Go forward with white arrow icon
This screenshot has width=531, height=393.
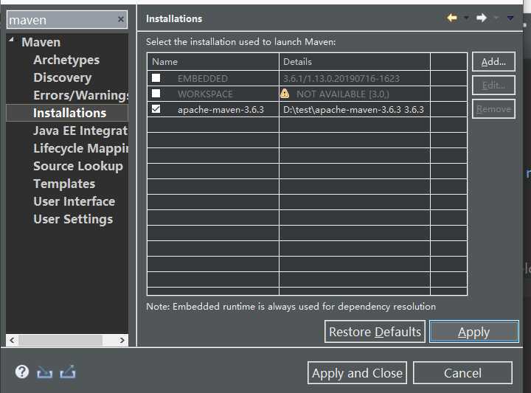coord(481,18)
